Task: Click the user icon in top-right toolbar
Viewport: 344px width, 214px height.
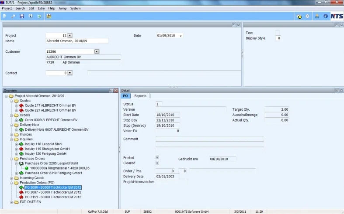Action: 317,16
